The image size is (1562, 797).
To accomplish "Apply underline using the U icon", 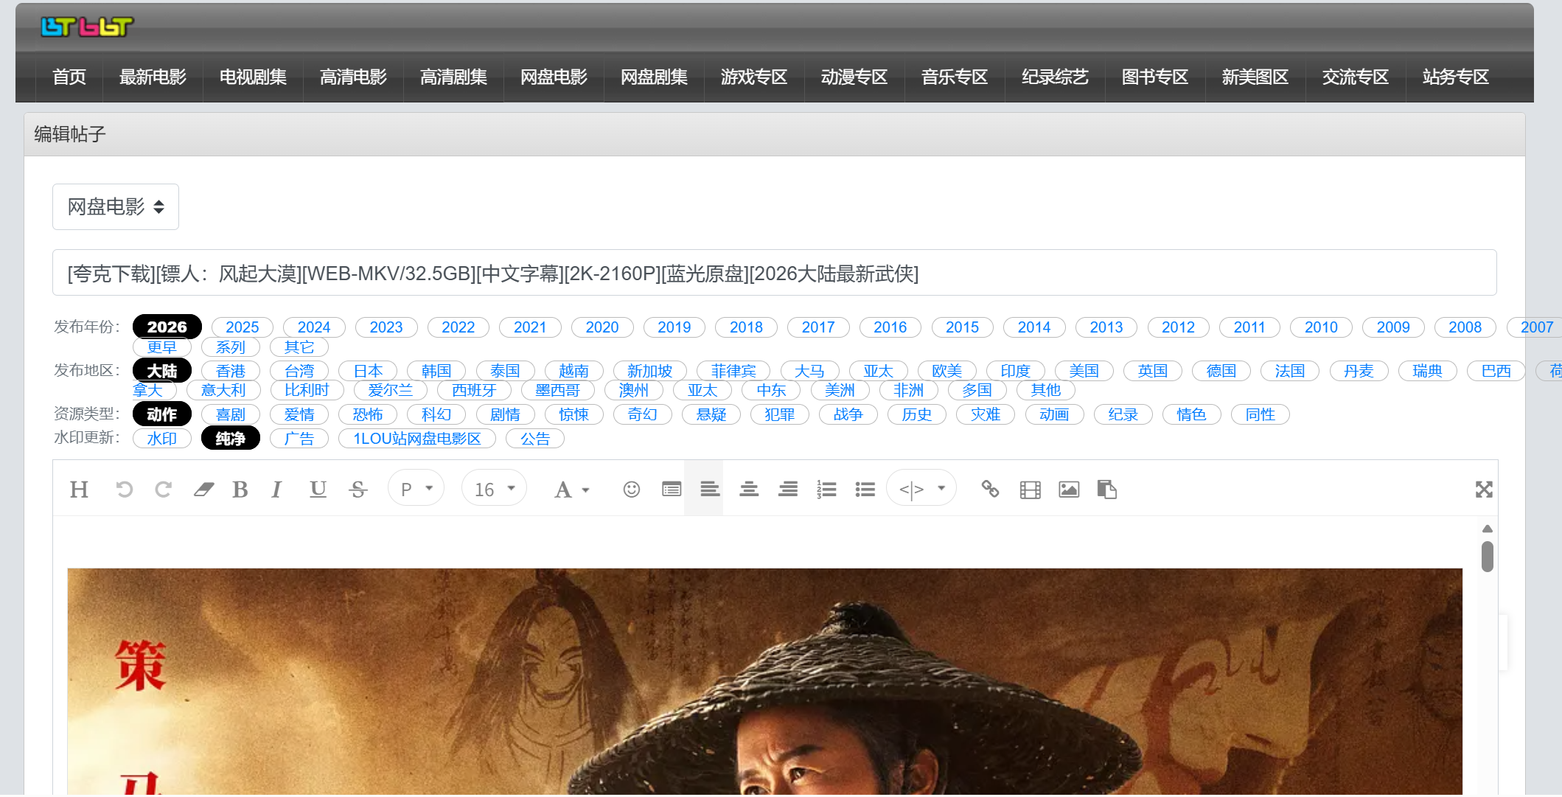I will click(x=318, y=490).
